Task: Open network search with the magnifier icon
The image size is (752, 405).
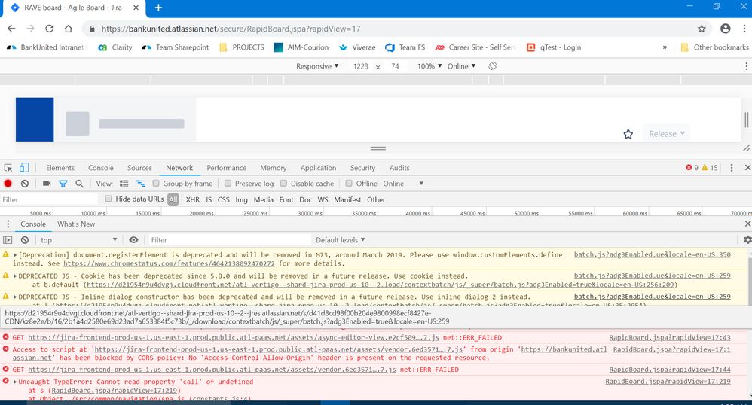Action: [x=79, y=184]
